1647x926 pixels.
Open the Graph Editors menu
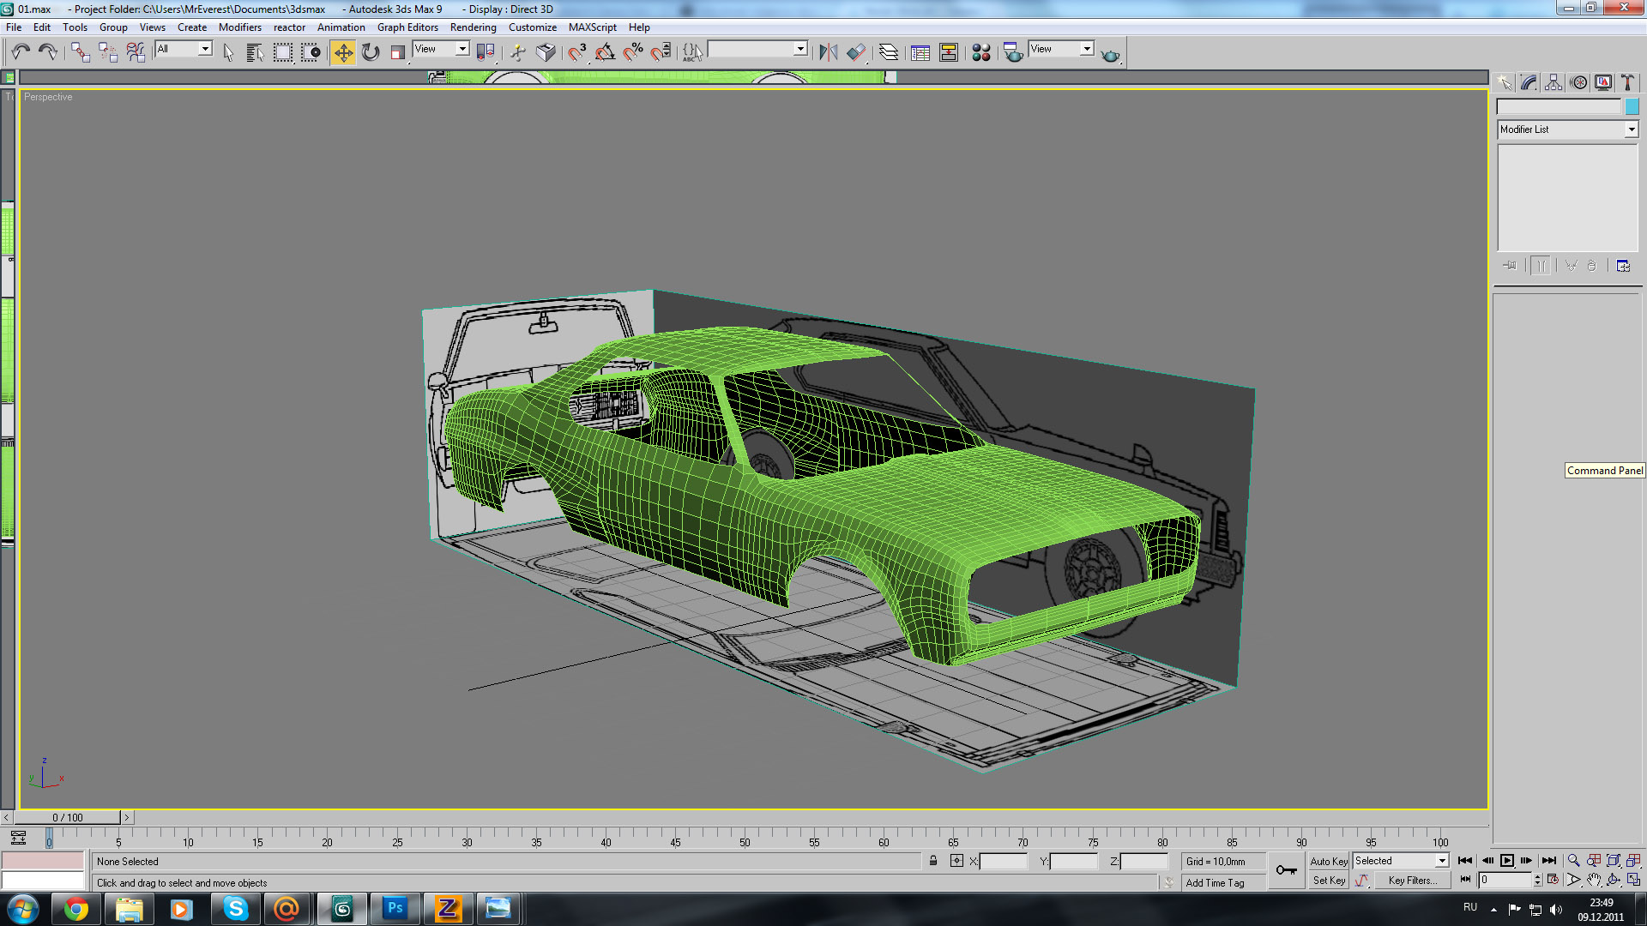coord(407,27)
